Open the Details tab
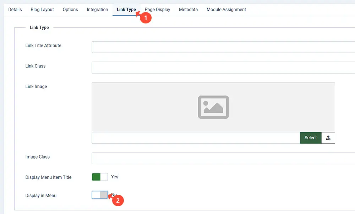Image resolution: width=355 pixels, height=214 pixels. coord(15,10)
